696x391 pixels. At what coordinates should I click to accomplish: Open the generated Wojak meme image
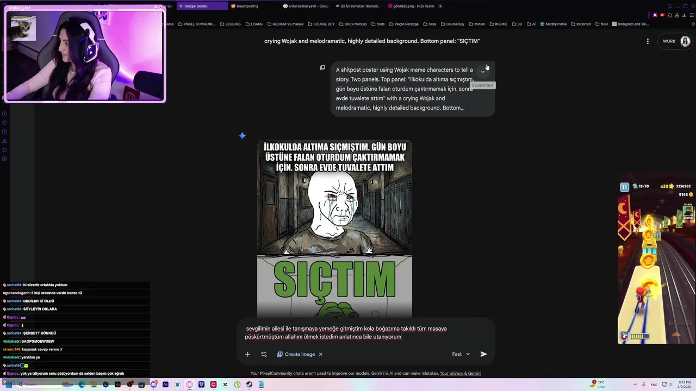(x=334, y=229)
